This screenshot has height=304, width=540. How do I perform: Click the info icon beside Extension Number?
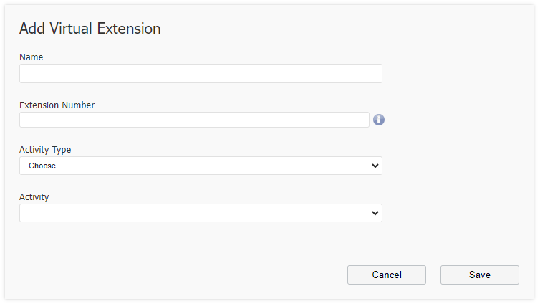click(x=379, y=120)
